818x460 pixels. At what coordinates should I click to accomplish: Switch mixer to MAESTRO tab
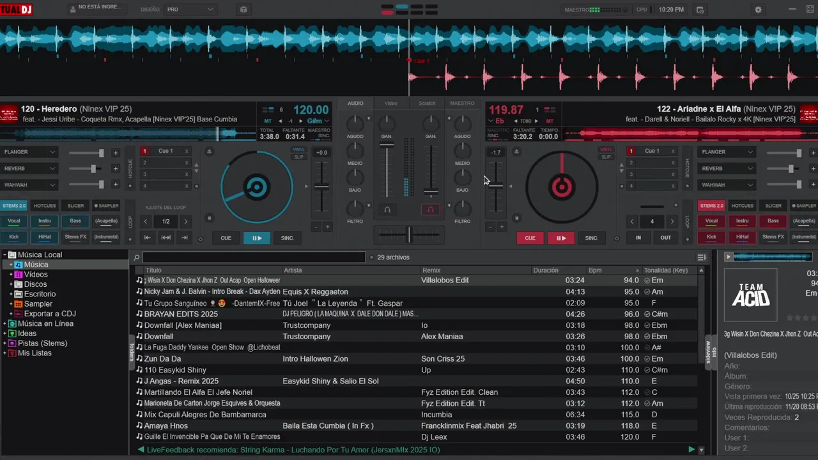click(462, 103)
